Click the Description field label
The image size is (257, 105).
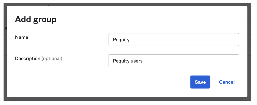click(28, 58)
